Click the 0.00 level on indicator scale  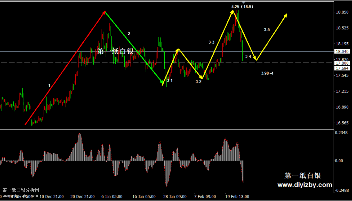pyautogui.click(x=339, y=161)
